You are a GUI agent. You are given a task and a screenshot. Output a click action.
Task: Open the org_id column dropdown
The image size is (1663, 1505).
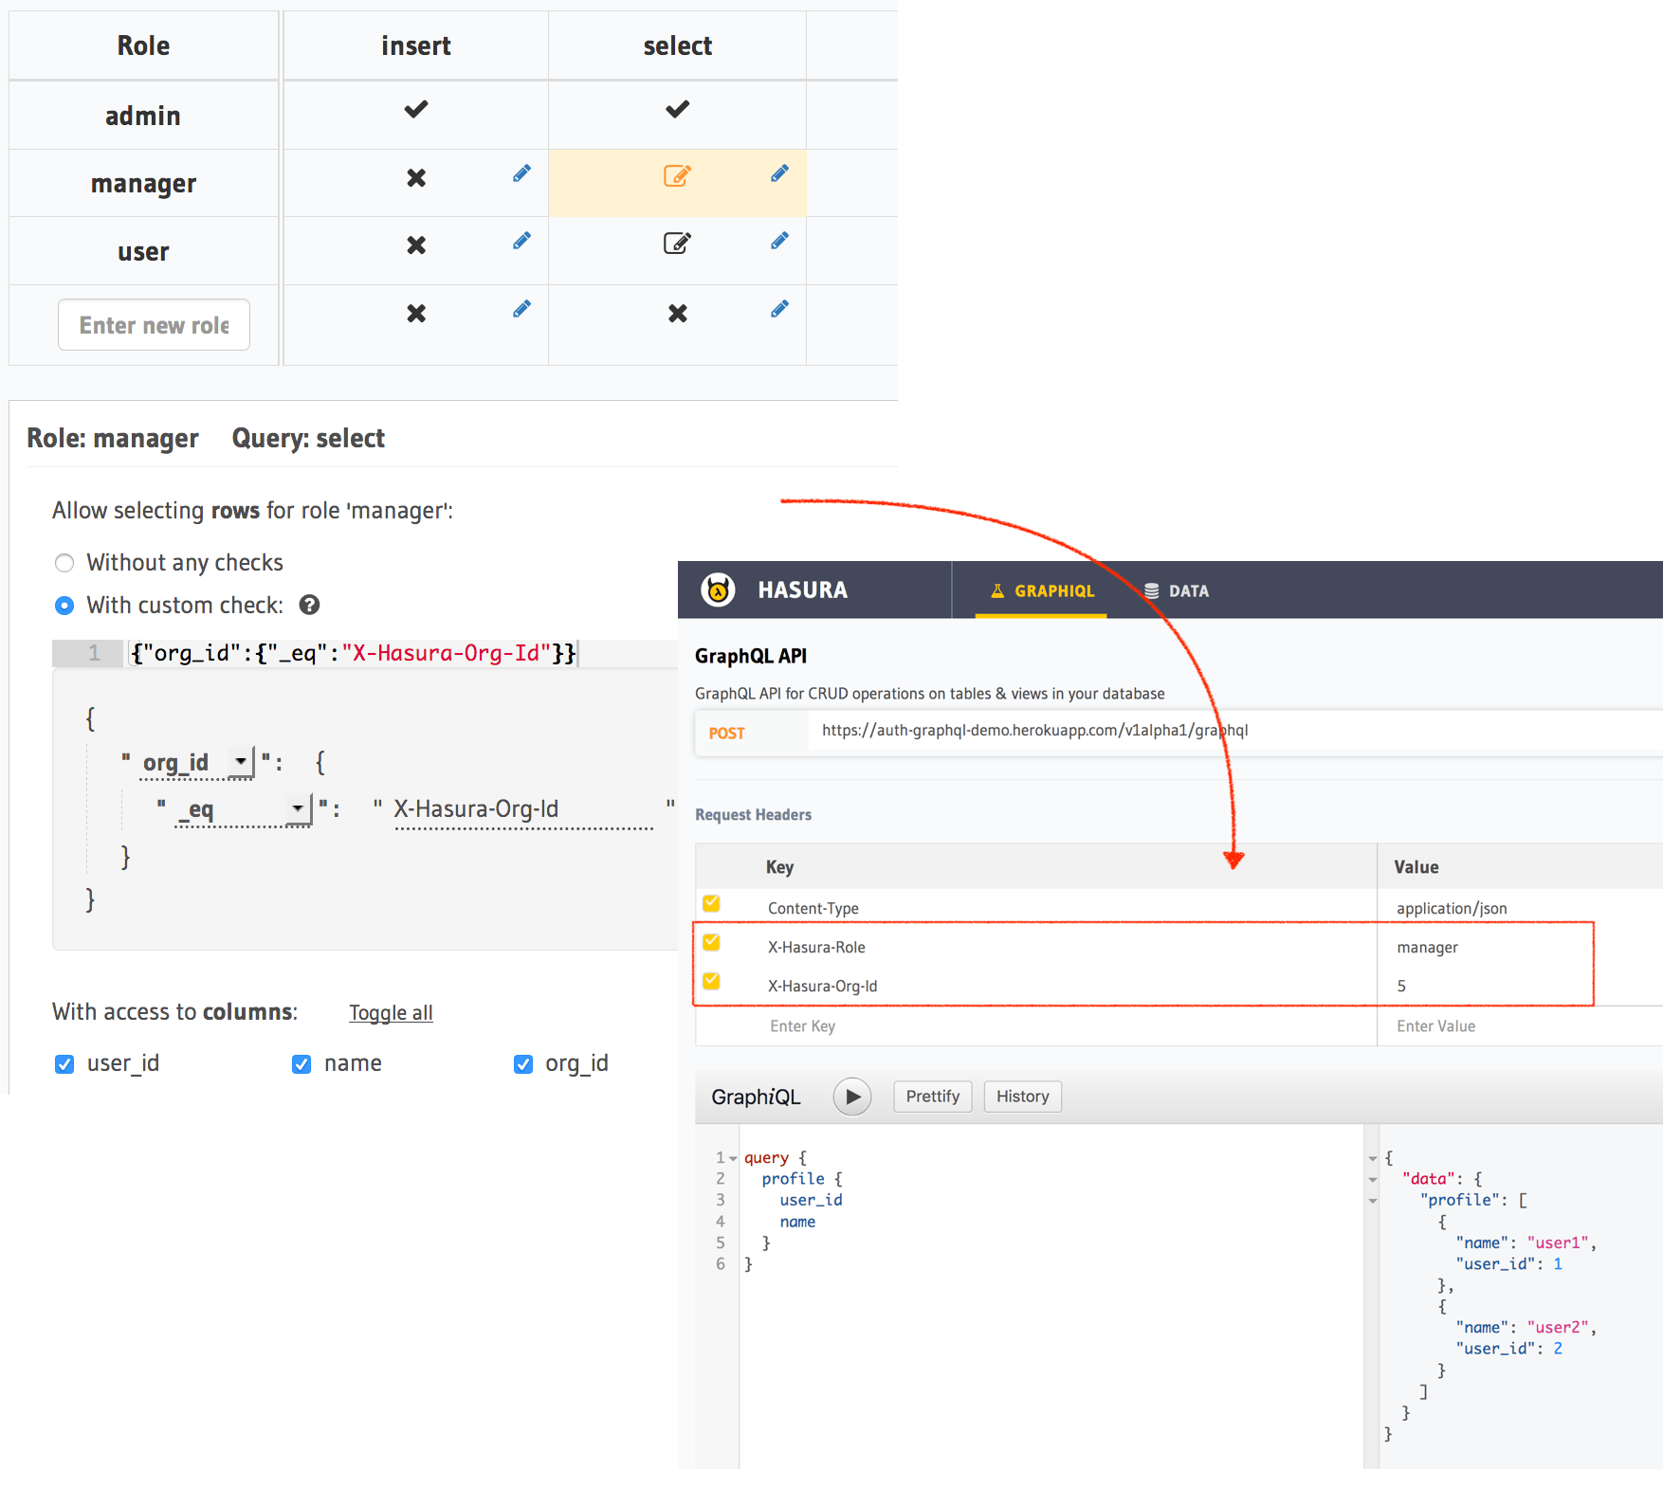241,761
